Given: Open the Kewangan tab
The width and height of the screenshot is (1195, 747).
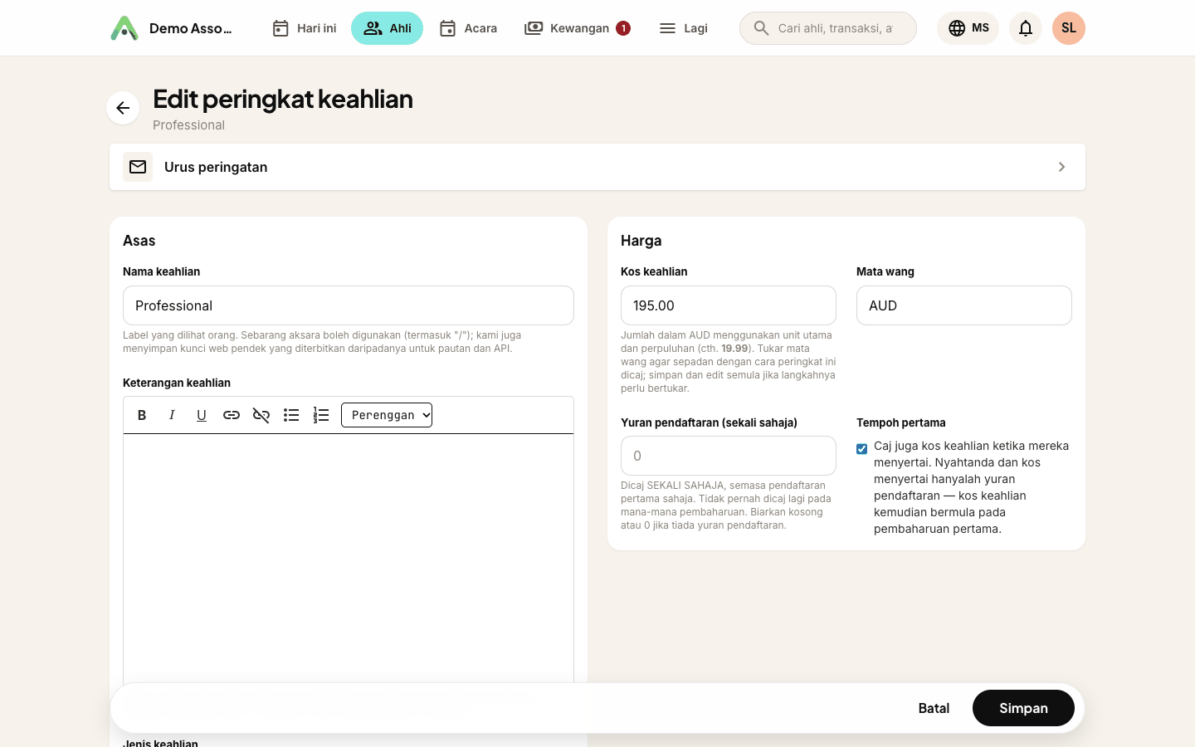Looking at the screenshot, I should pyautogui.click(x=578, y=28).
